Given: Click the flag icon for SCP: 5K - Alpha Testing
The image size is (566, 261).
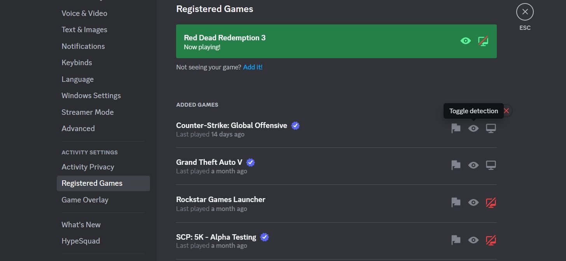Looking at the screenshot, I should tap(456, 240).
